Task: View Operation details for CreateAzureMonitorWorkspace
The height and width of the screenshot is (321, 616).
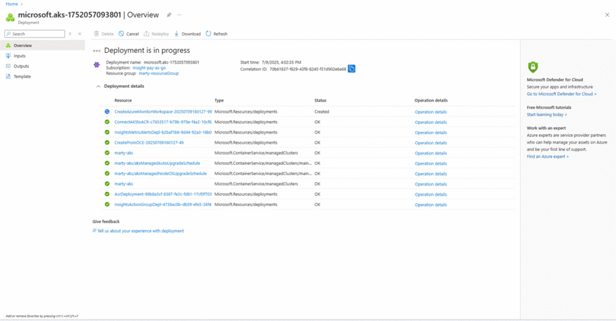Action: click(431, 112)
